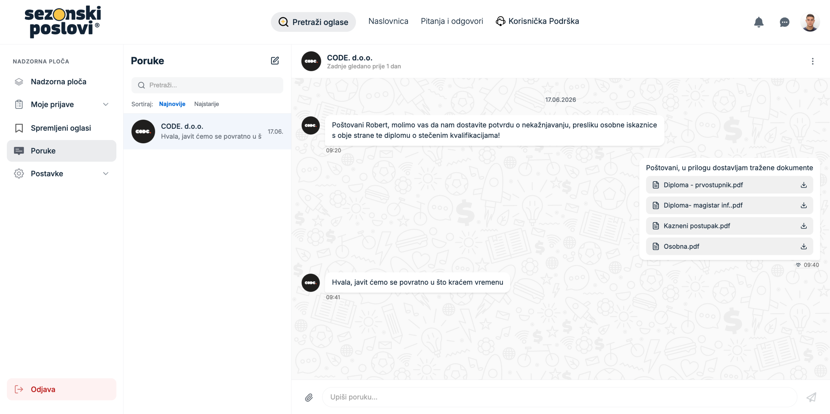This screenshot has width=830, height=414.
Task: Click the Pretraži oglase button
Action: [x=313, y=22]
